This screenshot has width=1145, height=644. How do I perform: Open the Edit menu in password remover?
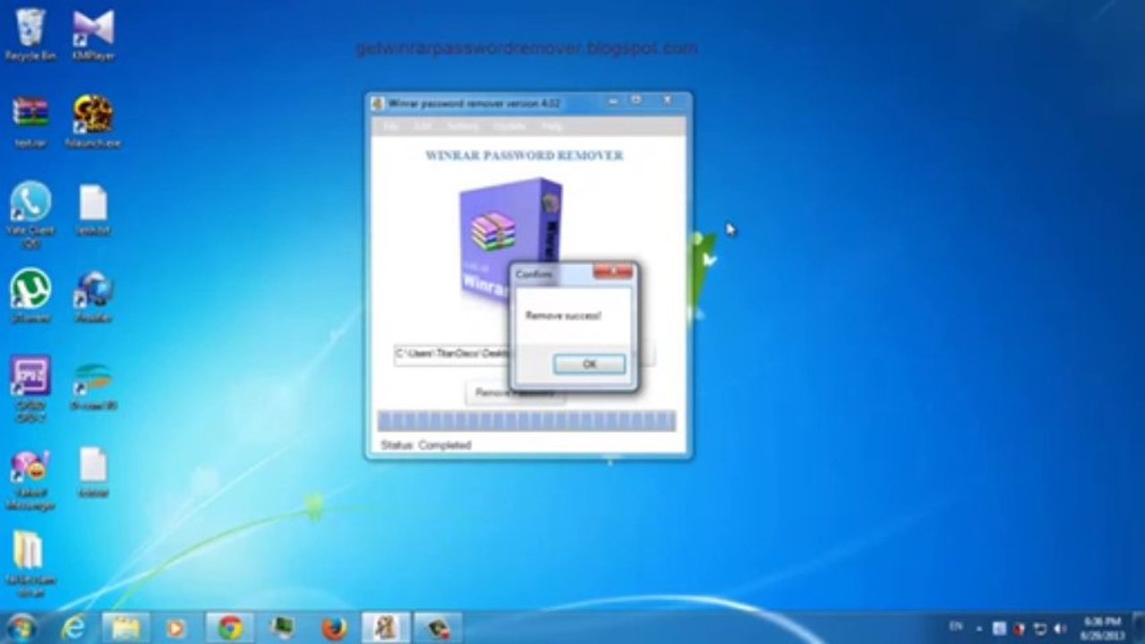click(423, 127)
